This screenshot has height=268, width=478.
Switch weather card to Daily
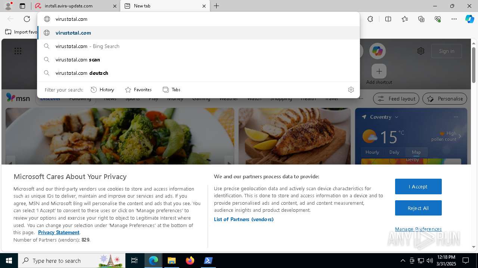click(x=394, y=152)
